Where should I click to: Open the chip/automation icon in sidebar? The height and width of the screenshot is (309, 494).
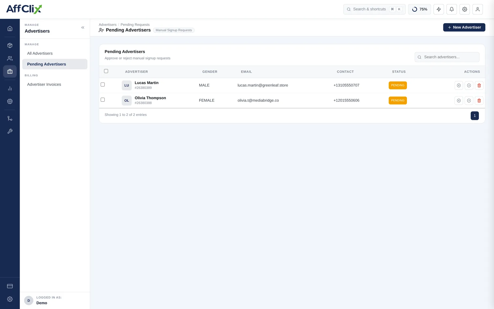[x=10, y=101]
